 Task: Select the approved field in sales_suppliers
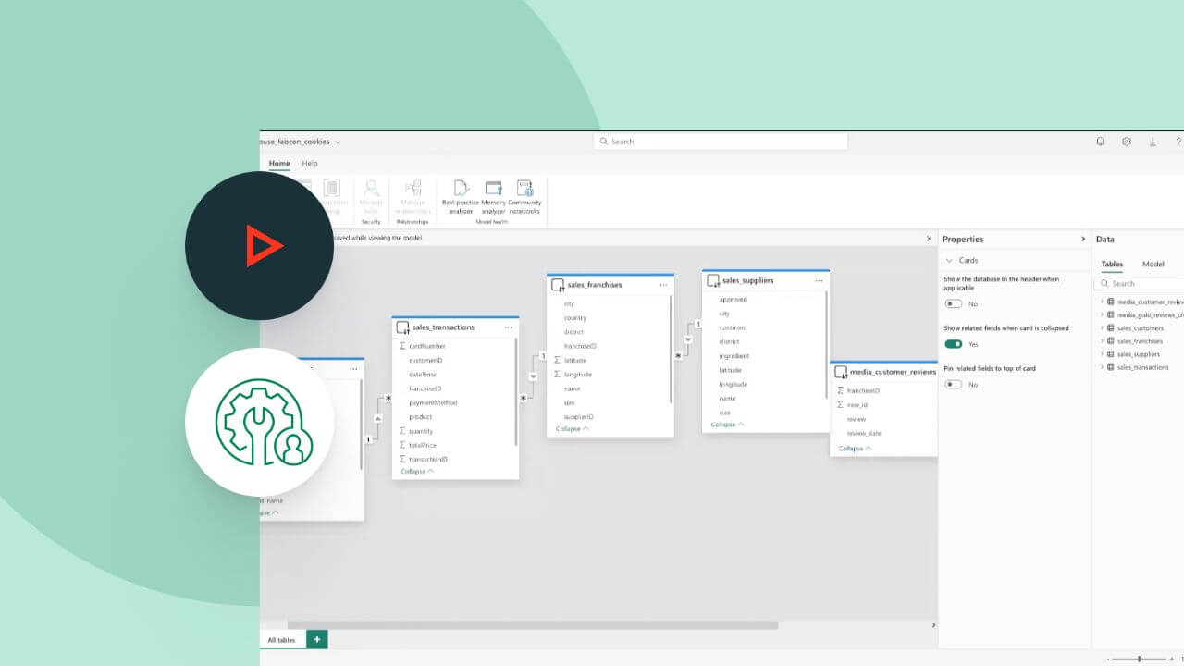pos(734,300)
